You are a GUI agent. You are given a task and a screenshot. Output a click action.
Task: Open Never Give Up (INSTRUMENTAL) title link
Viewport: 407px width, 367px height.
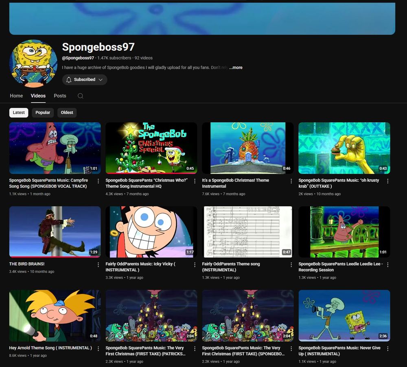[x=339, y=351]
